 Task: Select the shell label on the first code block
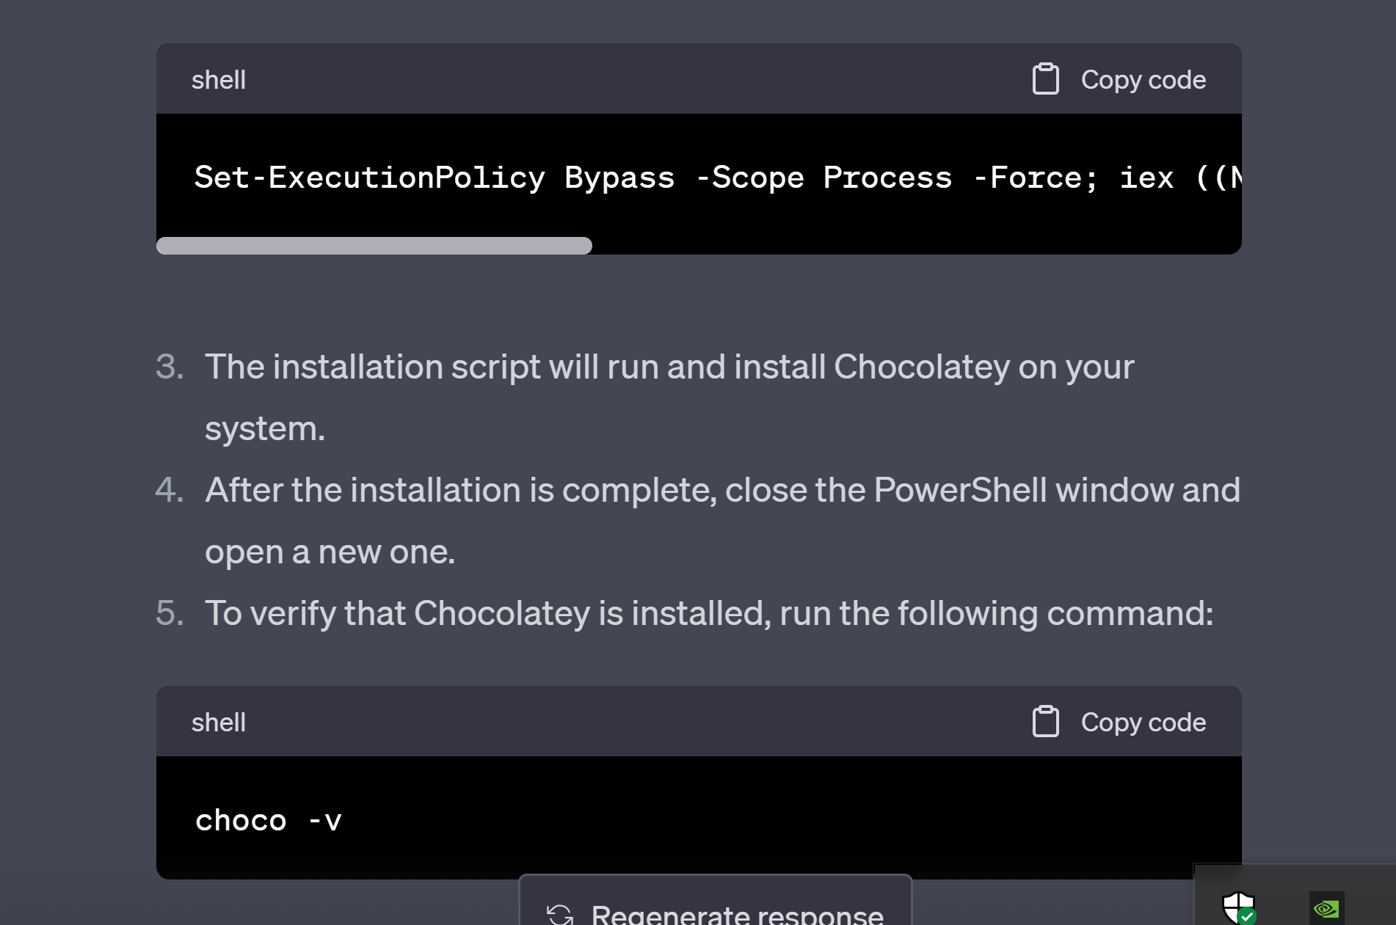[x=218, y=78]
